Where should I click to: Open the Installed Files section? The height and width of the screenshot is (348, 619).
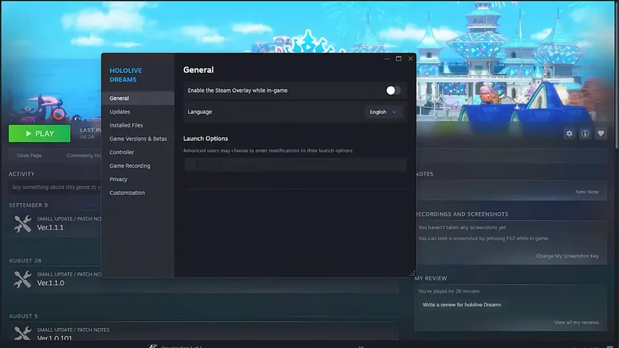click(x=126, y=125)
